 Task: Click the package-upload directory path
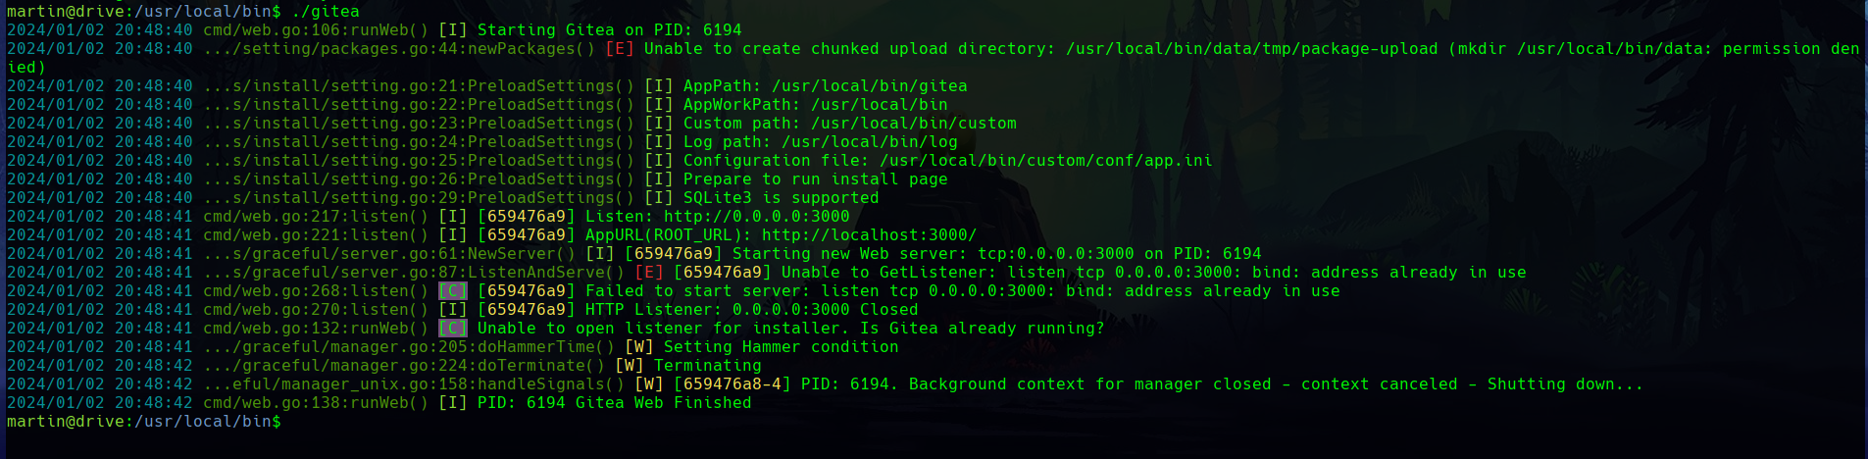1251,49
